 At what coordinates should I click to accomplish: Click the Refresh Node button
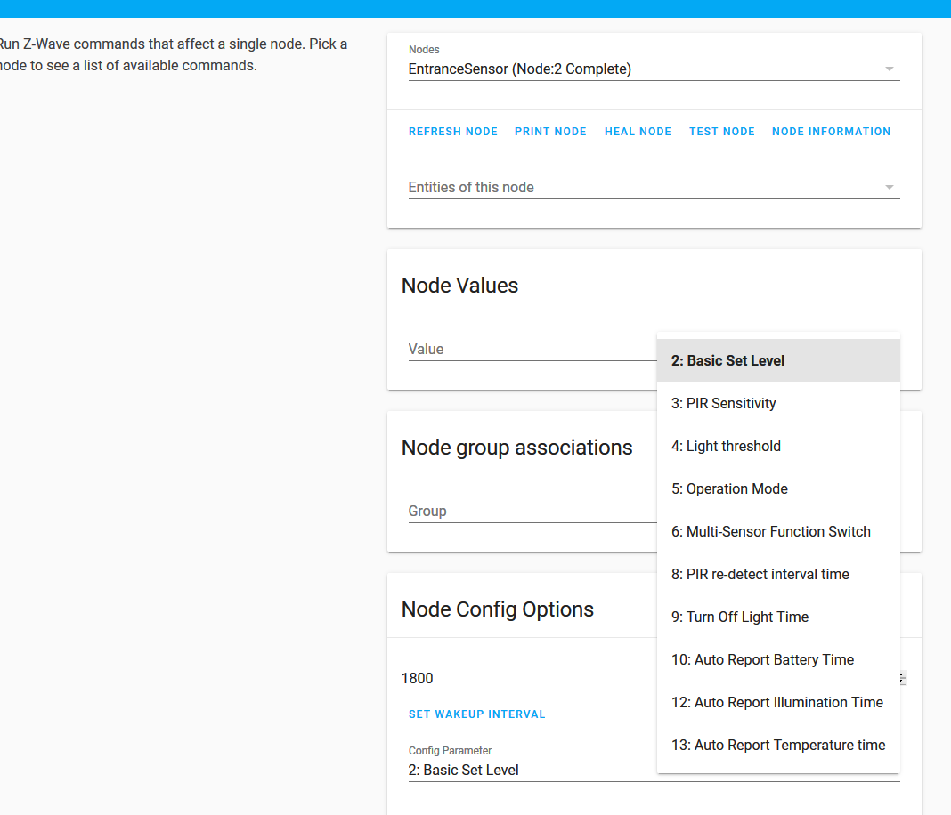click(452, 132)
